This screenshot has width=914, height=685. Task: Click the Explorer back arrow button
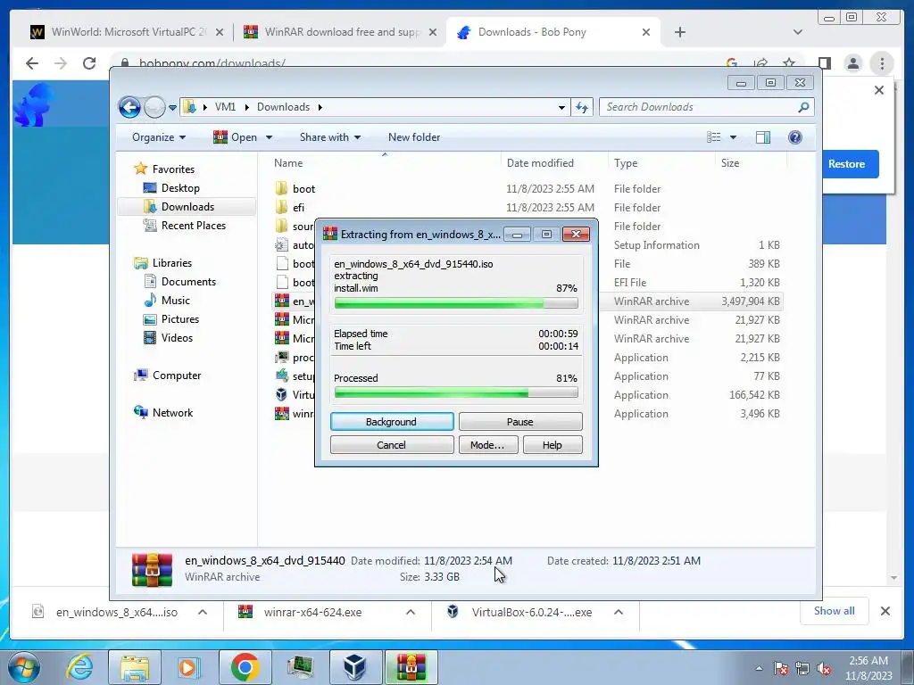click(x=129, y=107)
